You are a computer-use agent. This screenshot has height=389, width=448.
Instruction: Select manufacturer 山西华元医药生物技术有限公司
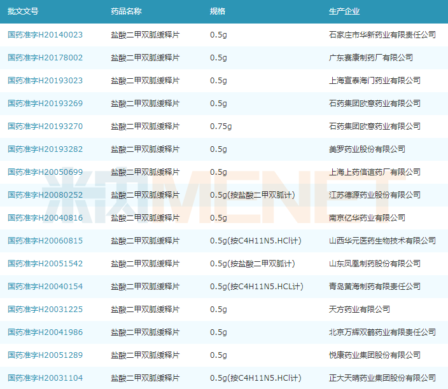tap(382, 241)
